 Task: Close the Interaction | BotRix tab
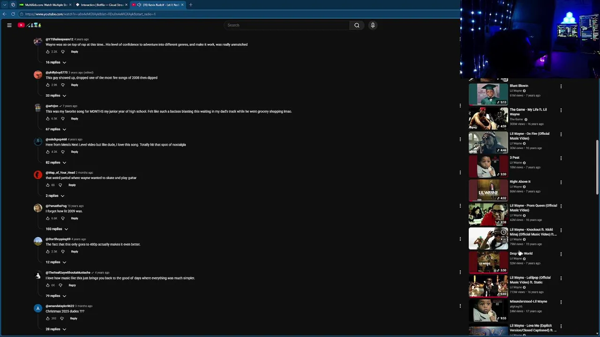pos(126,5)
